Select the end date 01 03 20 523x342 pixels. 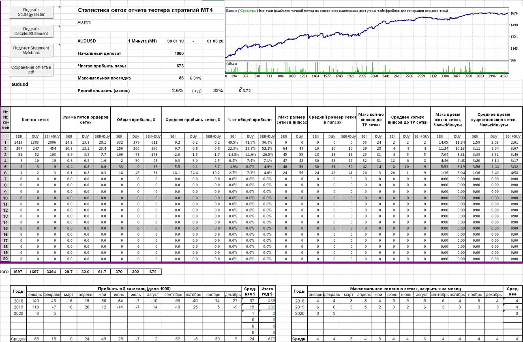(215, 41)
